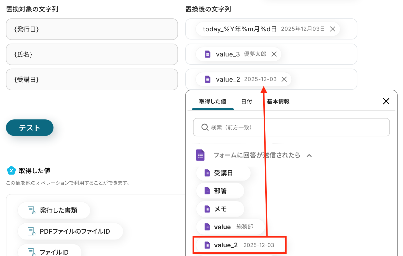Viewport: 403px width, 256px height.
Task: Select the PDFファイルのファイルID output chip
Action: pyautogui.click(x=70, y=231)
